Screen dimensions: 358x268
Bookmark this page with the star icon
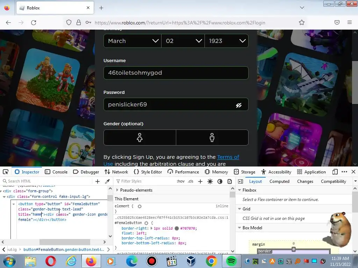[302, 22]
